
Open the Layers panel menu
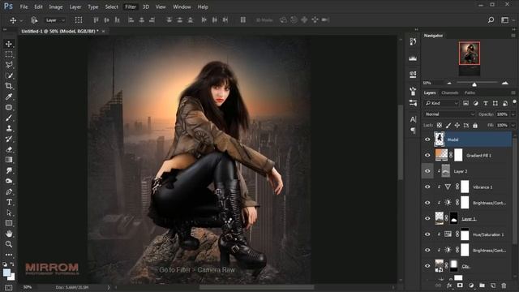pyautogui.click(x=513, y=92)
